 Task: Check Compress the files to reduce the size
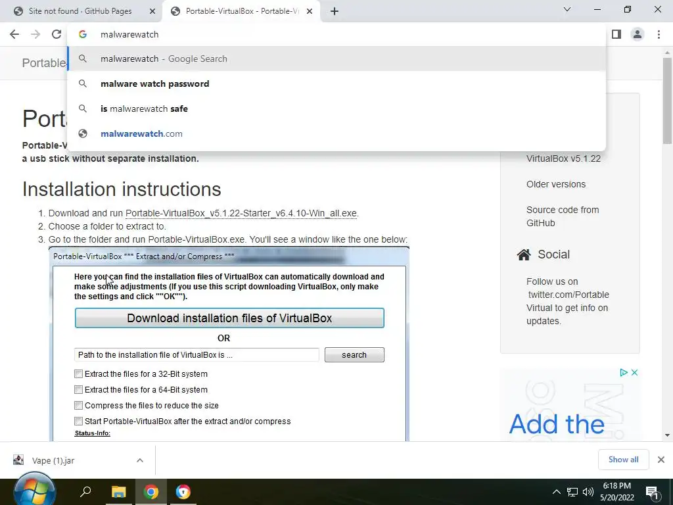coord(79,405)
